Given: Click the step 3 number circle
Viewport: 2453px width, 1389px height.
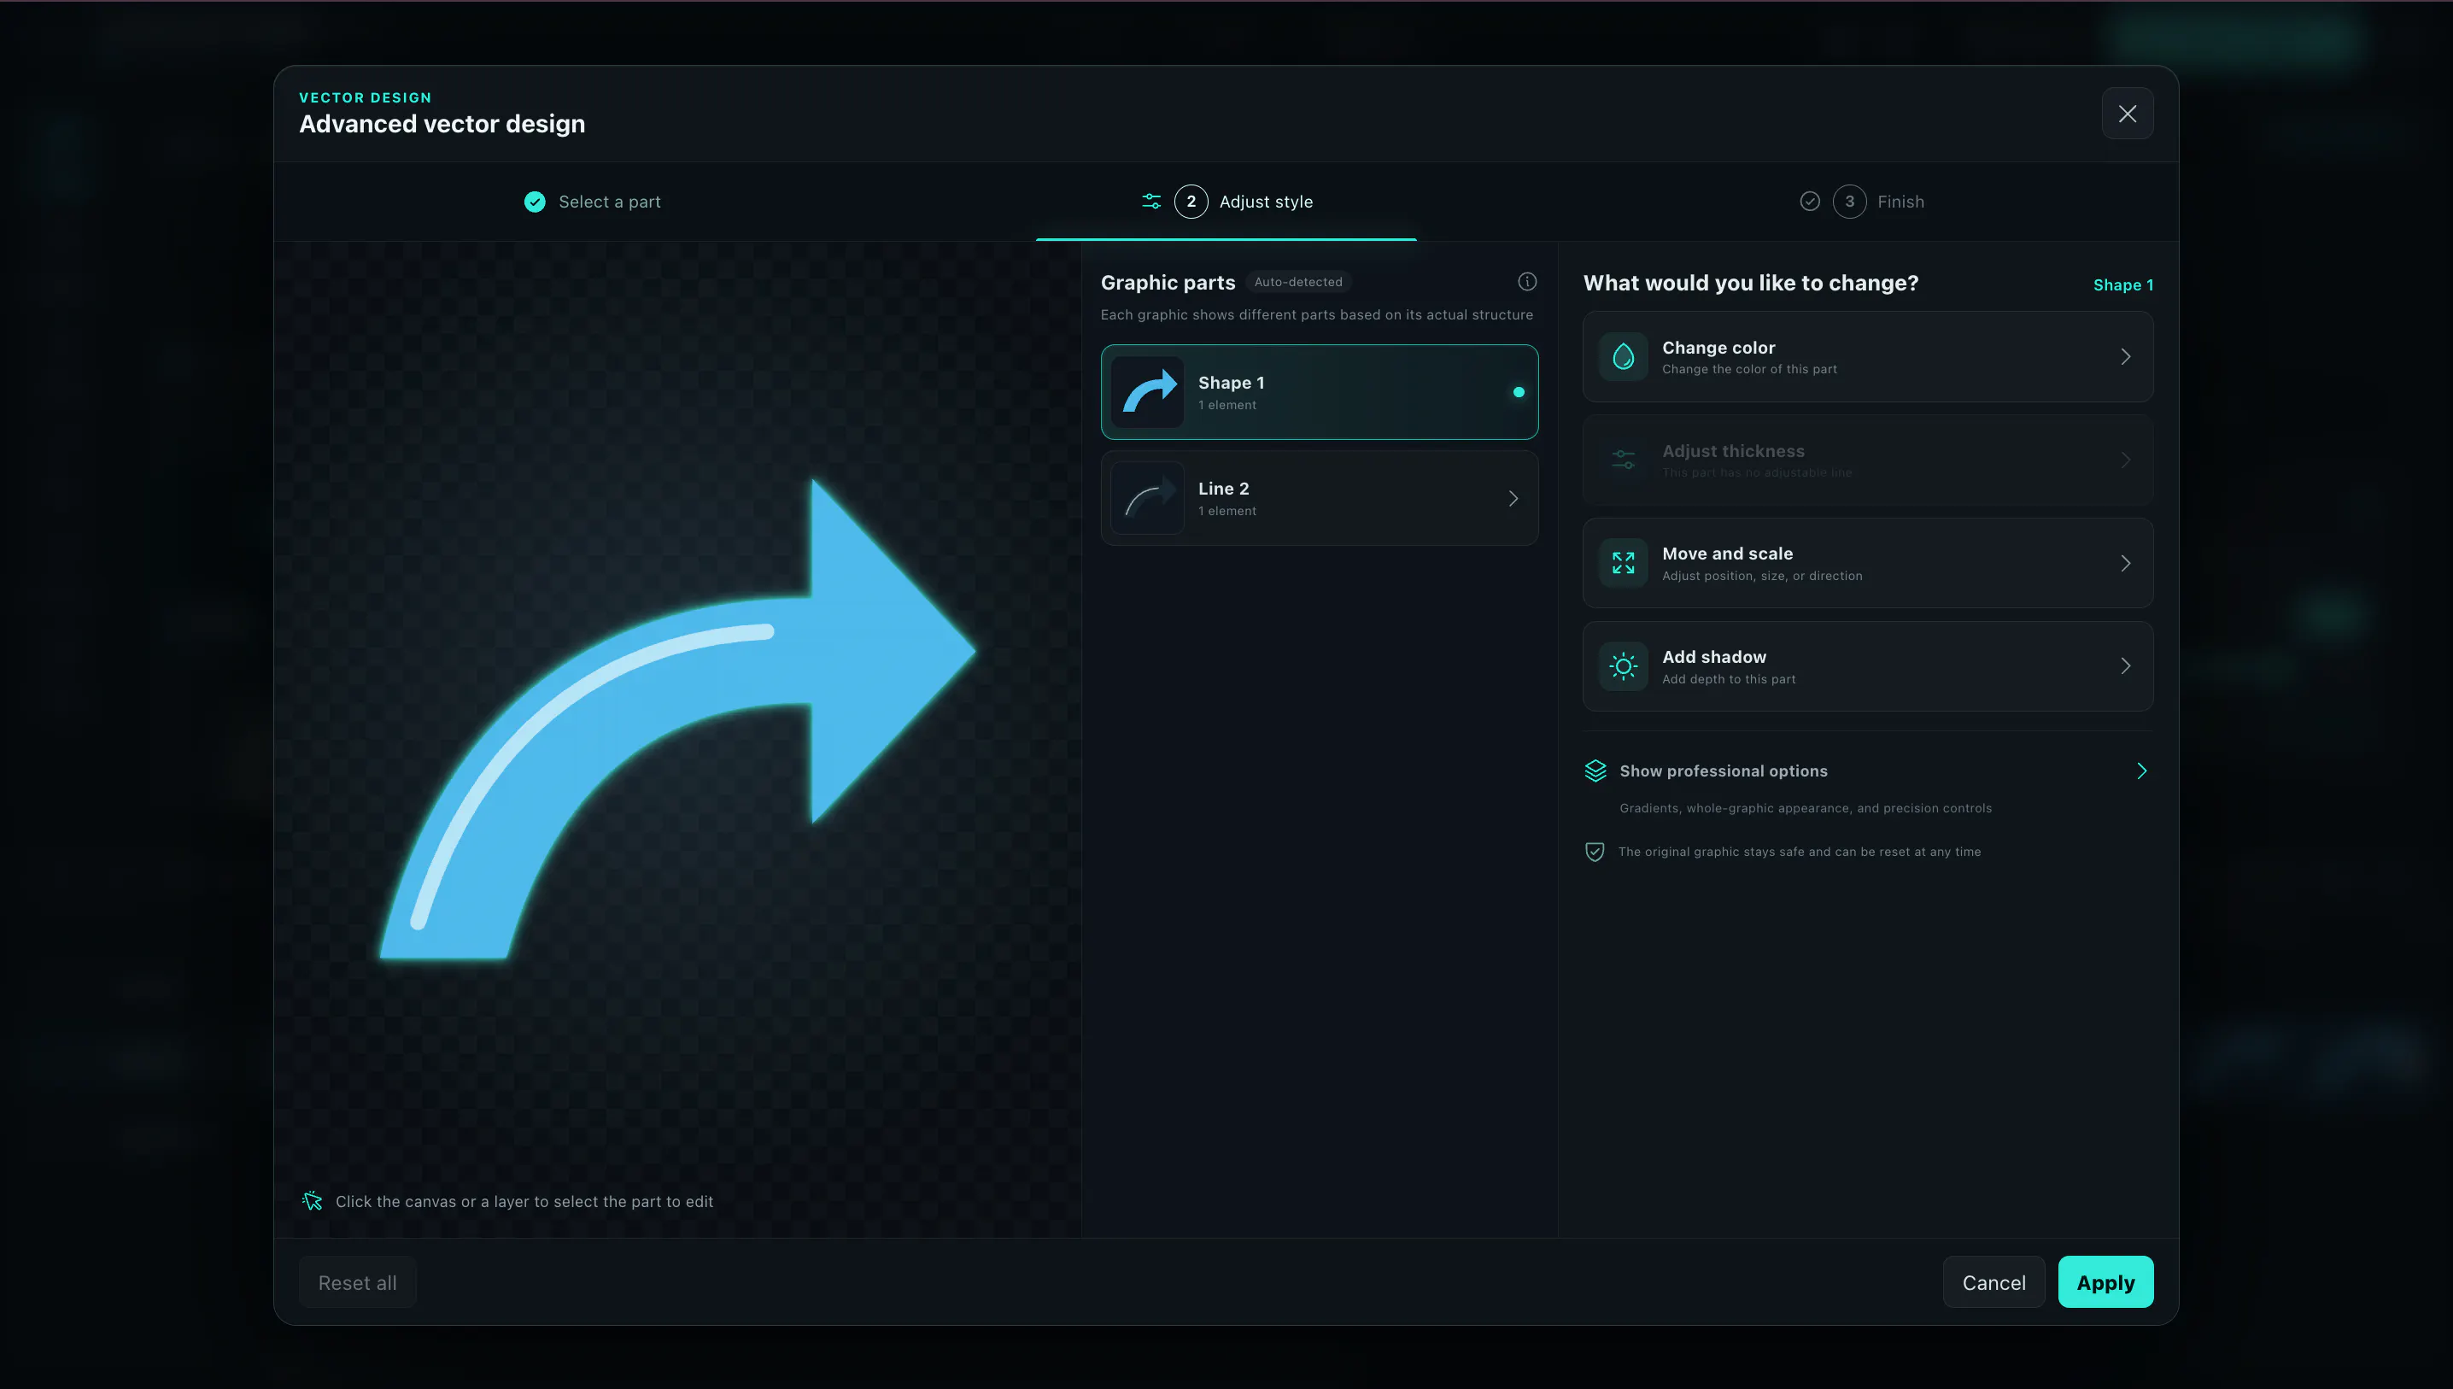Looking at the screenshot, I should 1849,202.
